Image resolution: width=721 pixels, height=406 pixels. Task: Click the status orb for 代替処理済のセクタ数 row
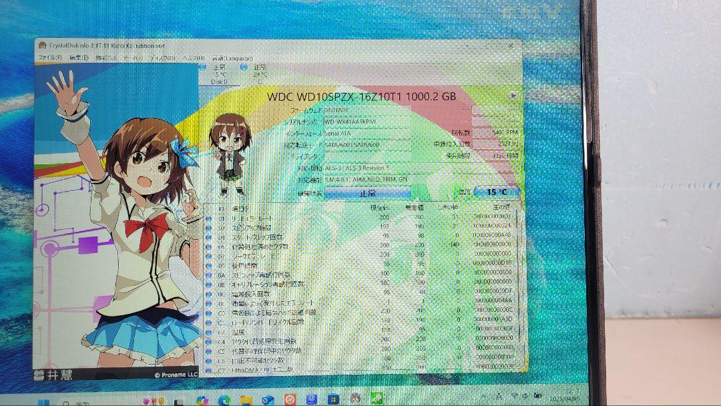209,247
